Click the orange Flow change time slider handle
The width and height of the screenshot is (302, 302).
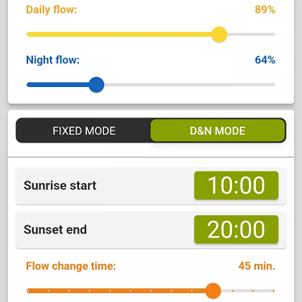(x=213, y=291)
